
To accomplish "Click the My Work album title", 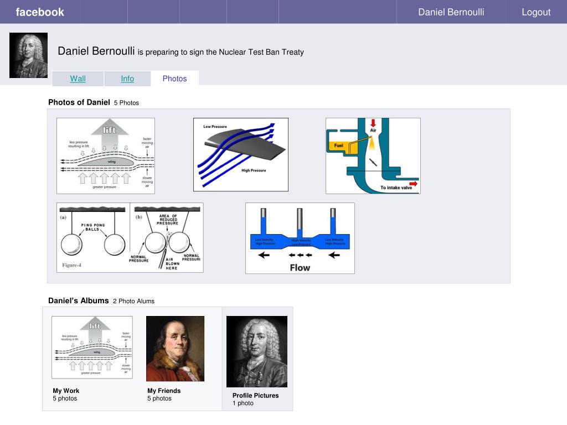I will coord(66,391).
